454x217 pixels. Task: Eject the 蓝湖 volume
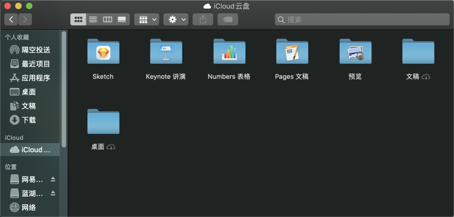[x=53, y=193]
